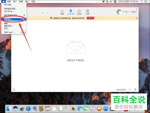Viewport: 150px width, 113px height.
Task: Switch to the 正在下载 downloading tab
Action: pos(71,12)
